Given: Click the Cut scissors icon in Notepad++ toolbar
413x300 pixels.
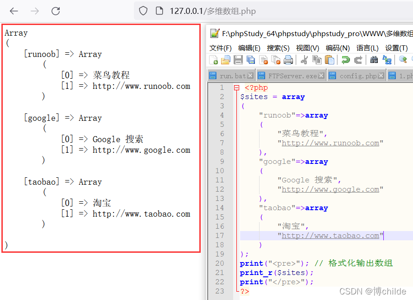Looking at the screenshot, I should click(304, 60).
